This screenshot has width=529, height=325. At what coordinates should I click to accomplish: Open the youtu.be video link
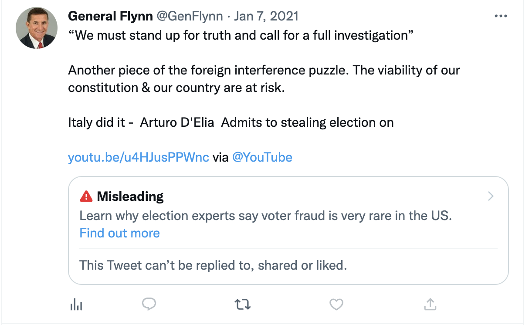(x=138, y=157)
